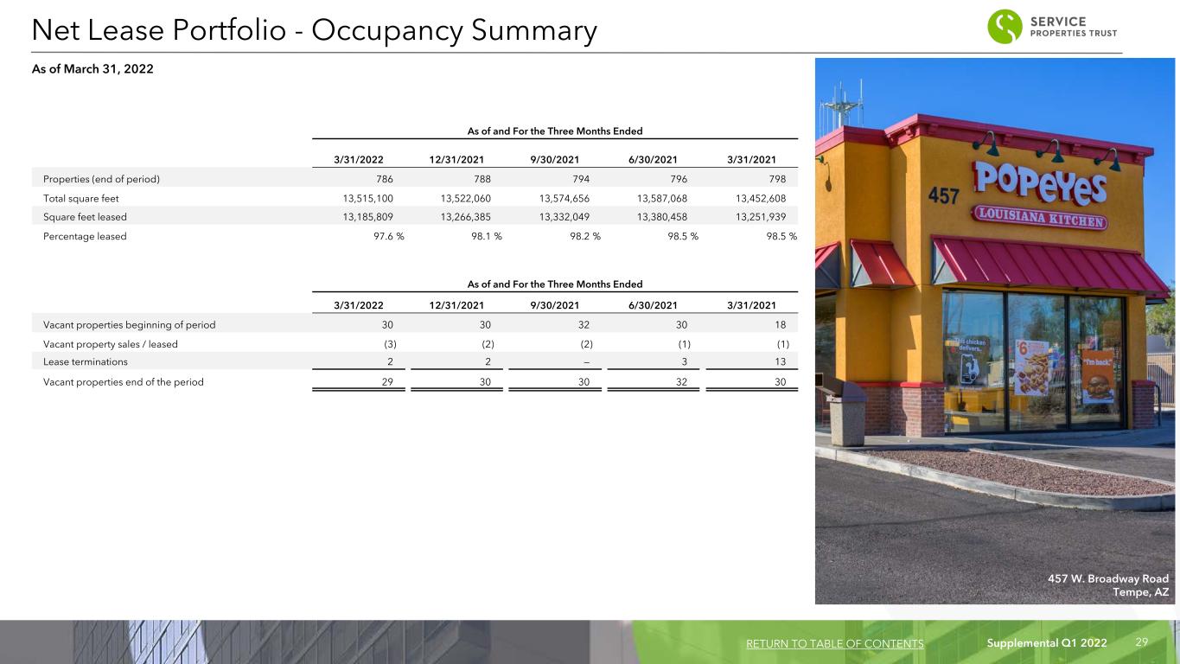The height and width of the screenshot is (664, 1180).
Task: Select the Lease terminations row label
Action: tap(86, 362)
